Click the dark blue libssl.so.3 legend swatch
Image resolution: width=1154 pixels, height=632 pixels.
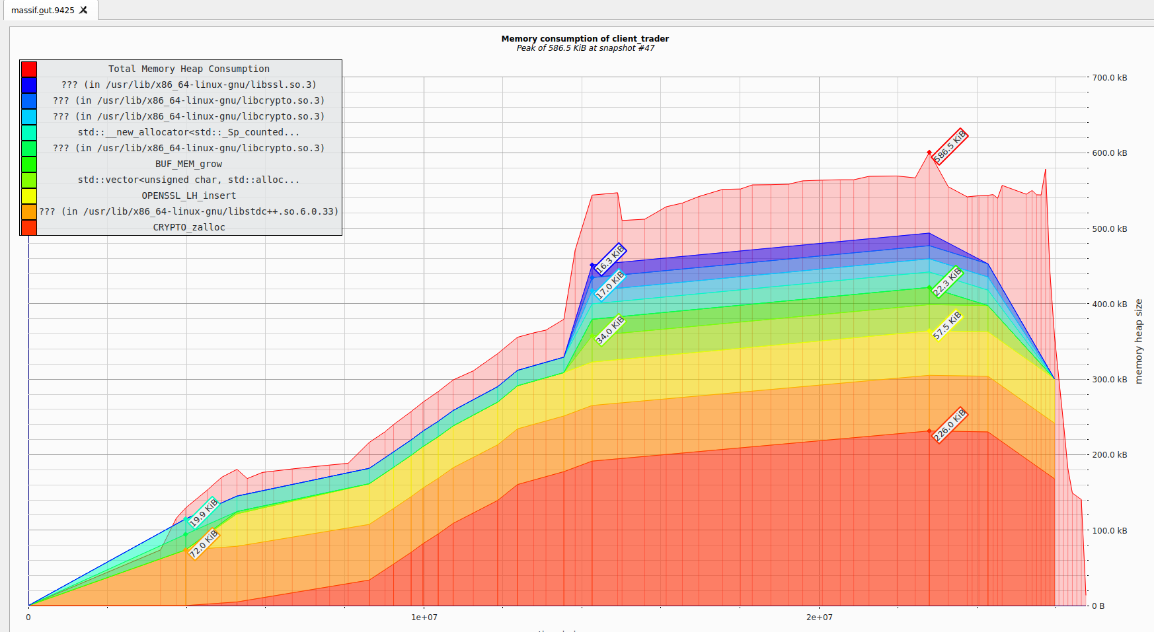29,85
